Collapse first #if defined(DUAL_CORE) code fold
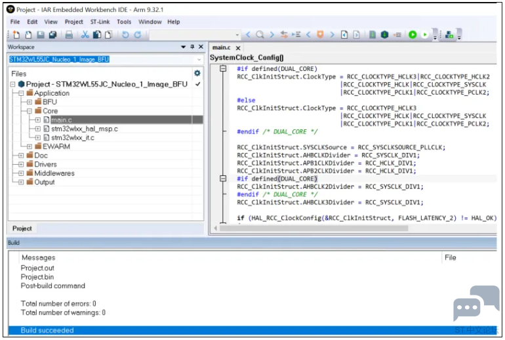 pos(223,68)
